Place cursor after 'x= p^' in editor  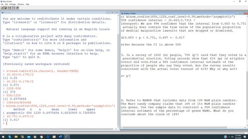pos(130,76)
